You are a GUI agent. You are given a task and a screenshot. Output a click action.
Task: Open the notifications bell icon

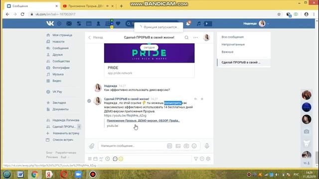click(188, 23)
